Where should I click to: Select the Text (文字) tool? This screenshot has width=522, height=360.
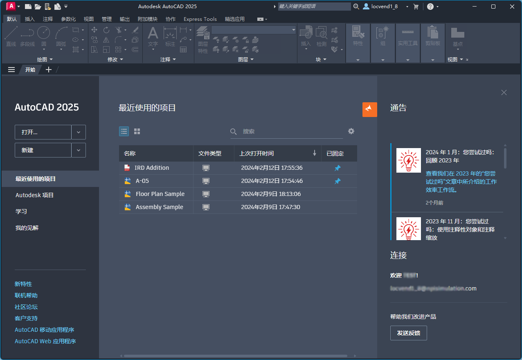click(153, 38)
